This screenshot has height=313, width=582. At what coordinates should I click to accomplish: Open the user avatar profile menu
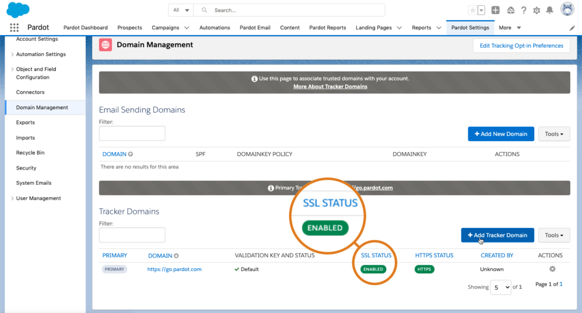567,9
